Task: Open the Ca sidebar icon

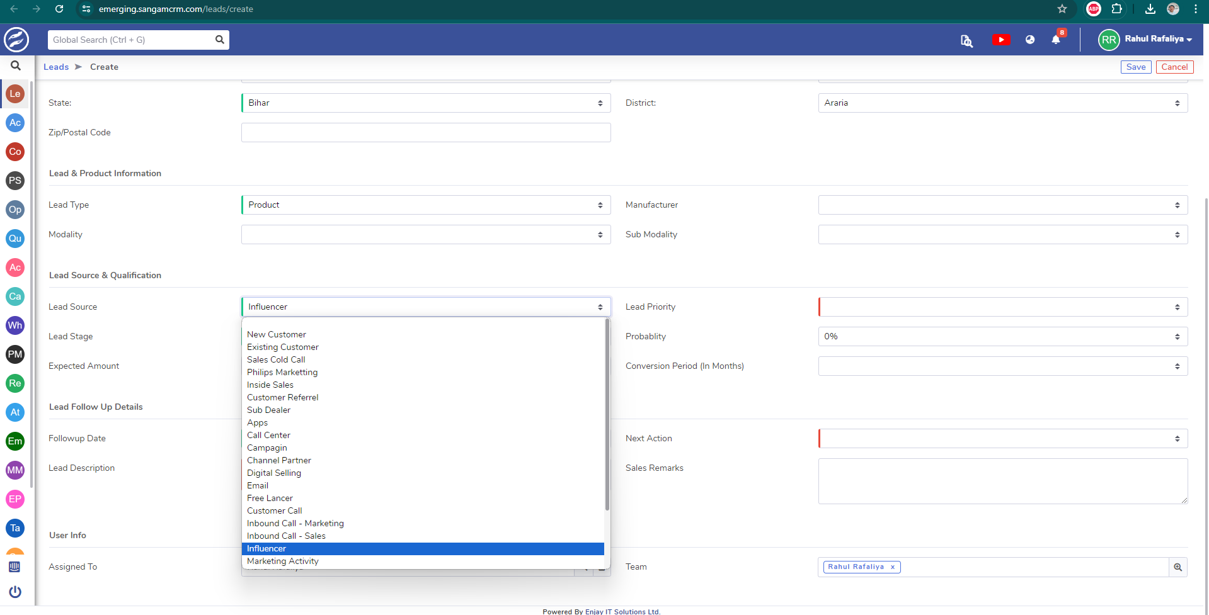Action: click(15, 296)
